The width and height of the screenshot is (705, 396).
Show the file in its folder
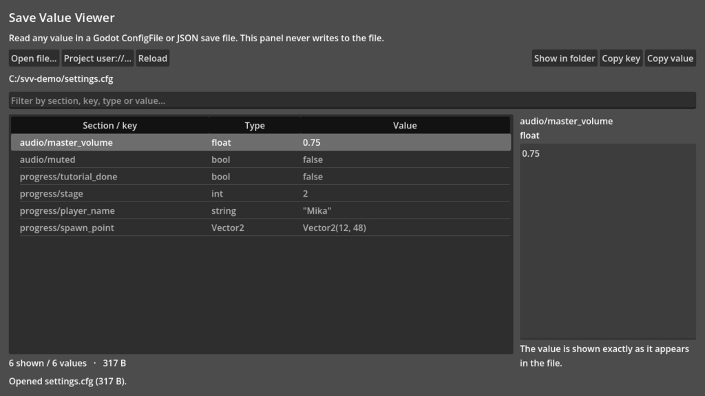point(565,58)
